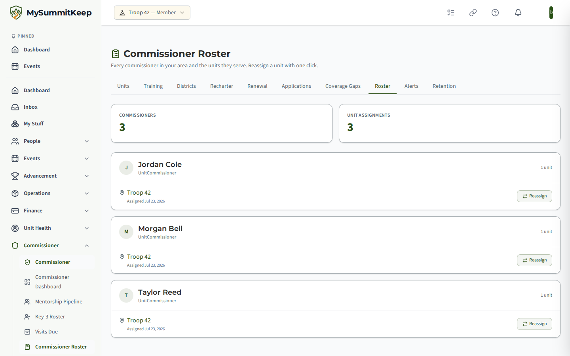Open the Troop 42 — Member switcher dropdown
The width and height of the screenshot is (570, 356).
152,13
